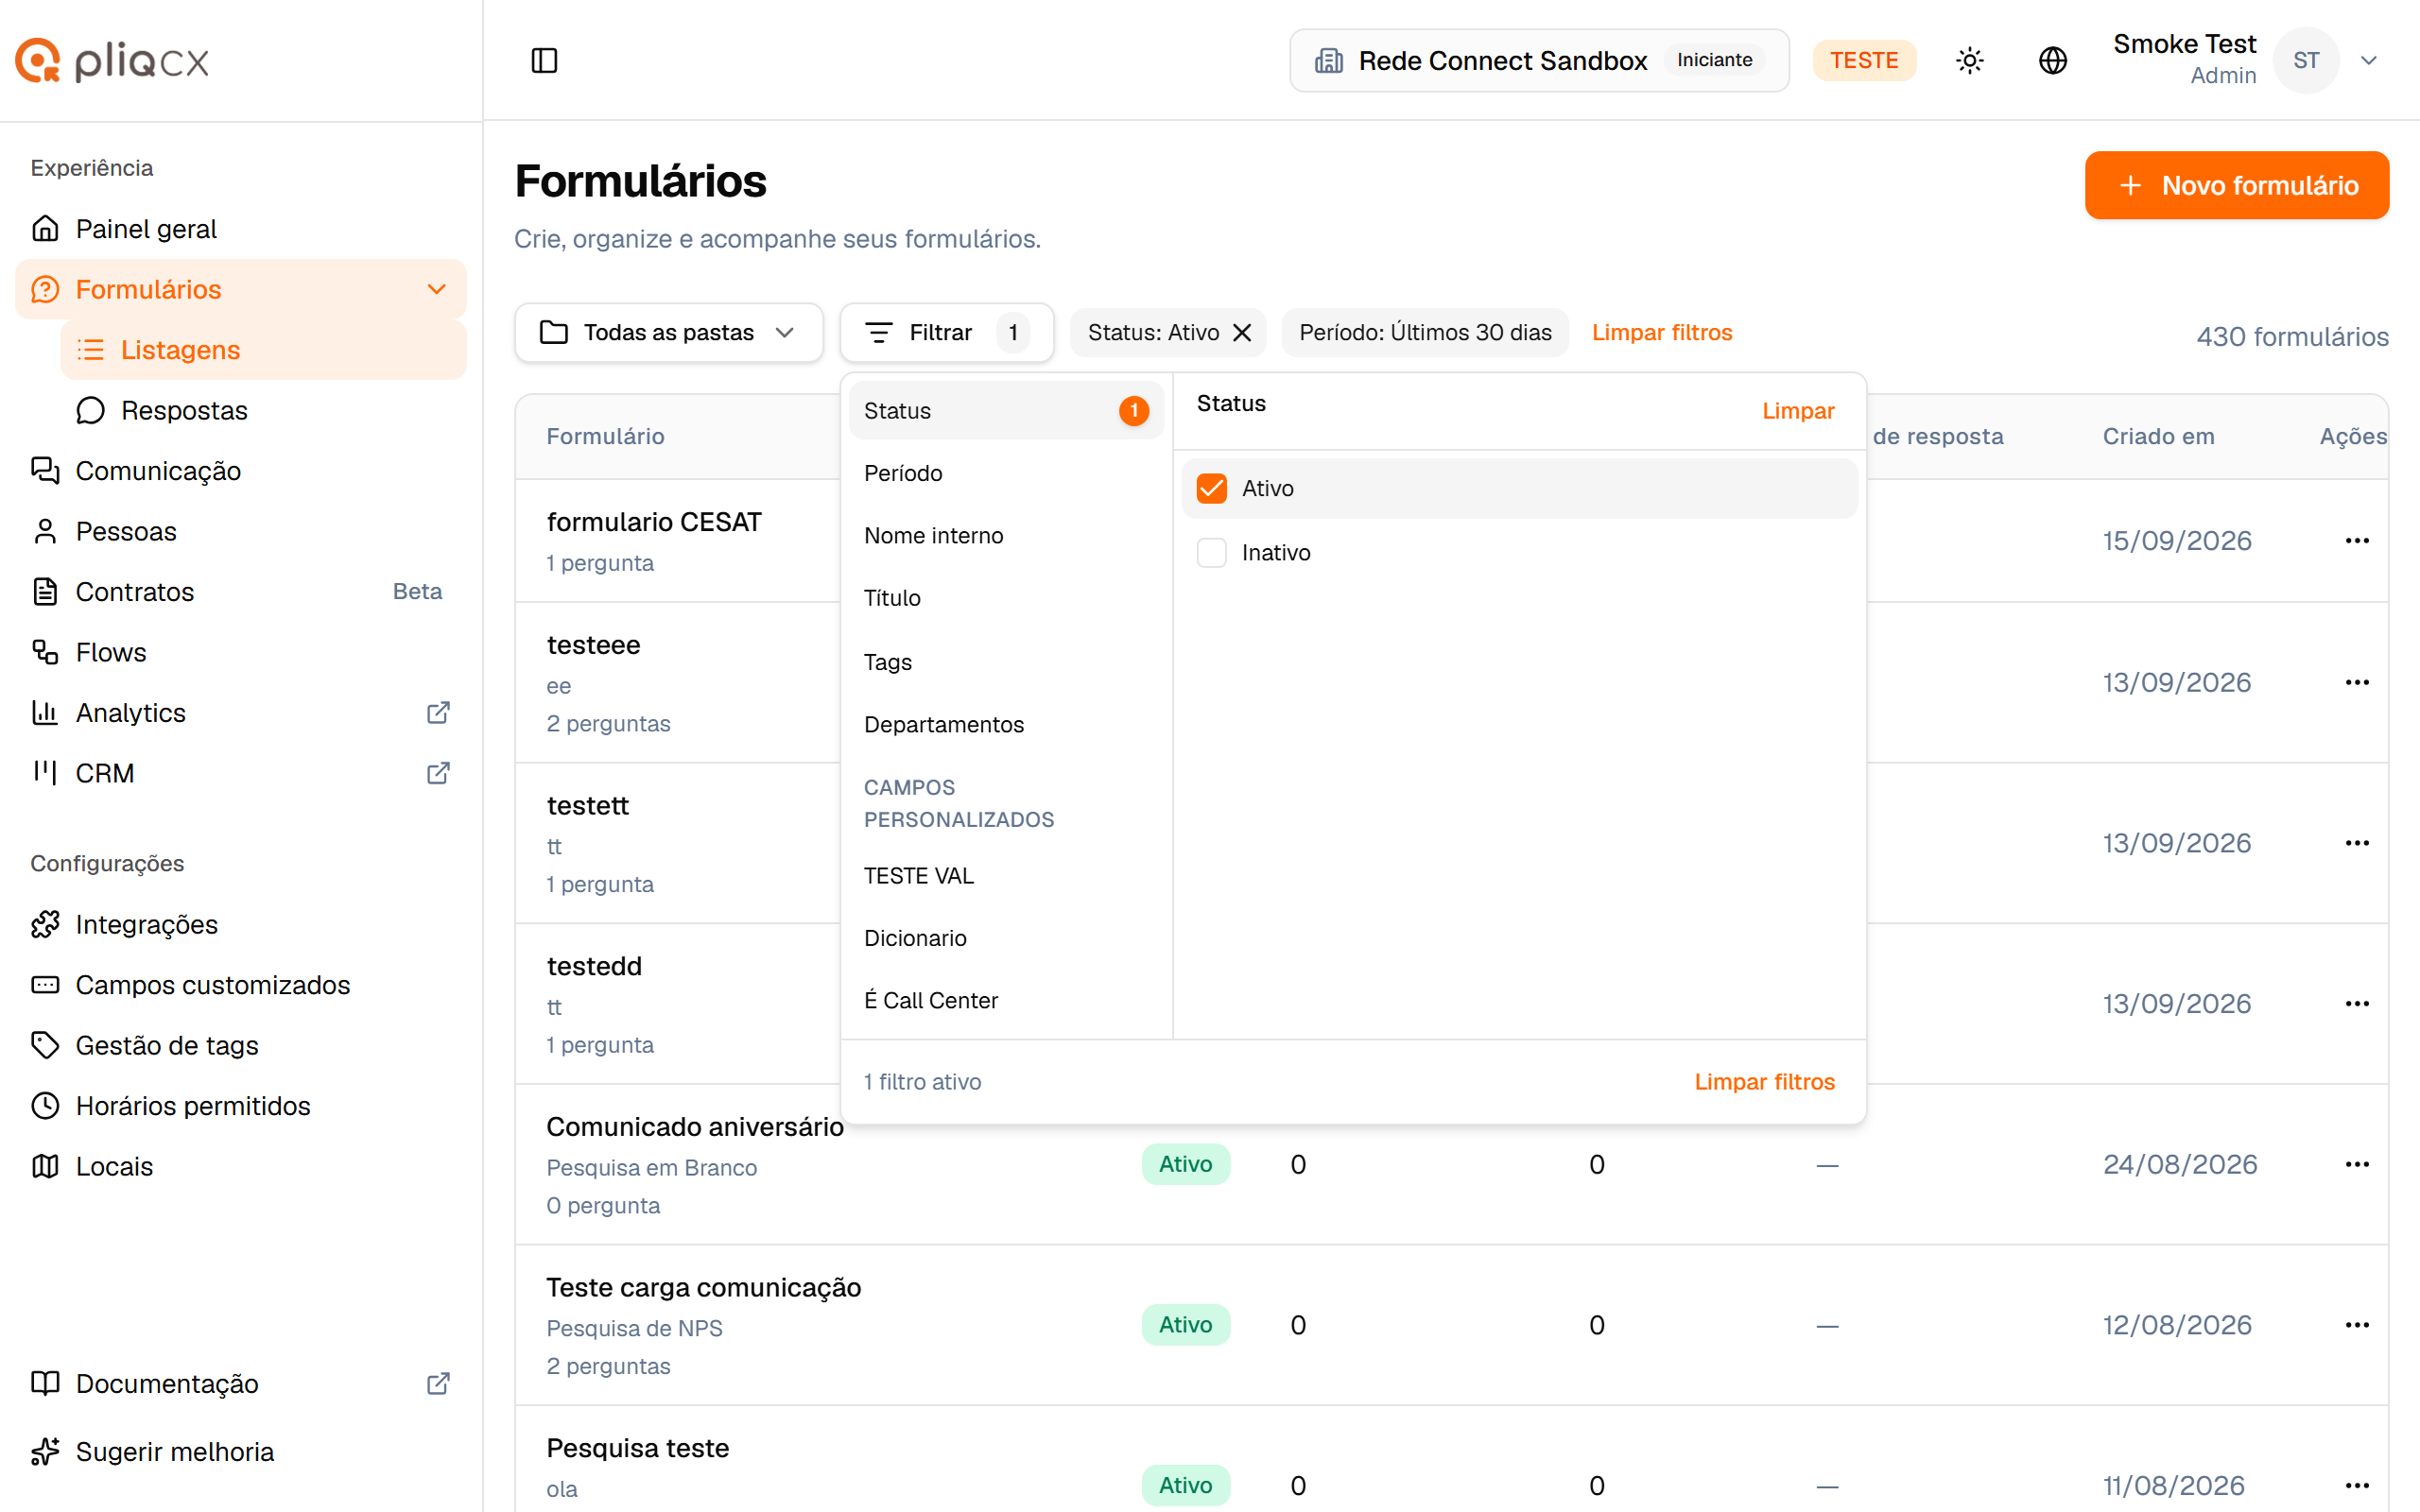Select the Tags filter category
The height and width of the screenshot is (1512, 2420).
tap(1006, 662)
